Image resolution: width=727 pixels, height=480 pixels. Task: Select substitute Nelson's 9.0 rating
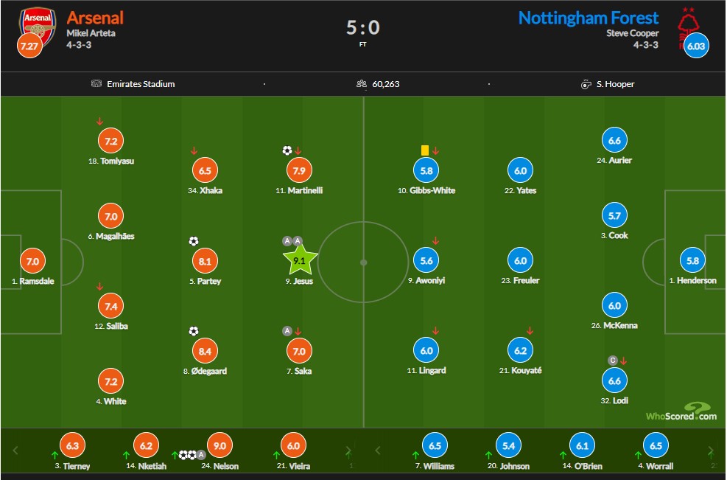click(219, 445)
